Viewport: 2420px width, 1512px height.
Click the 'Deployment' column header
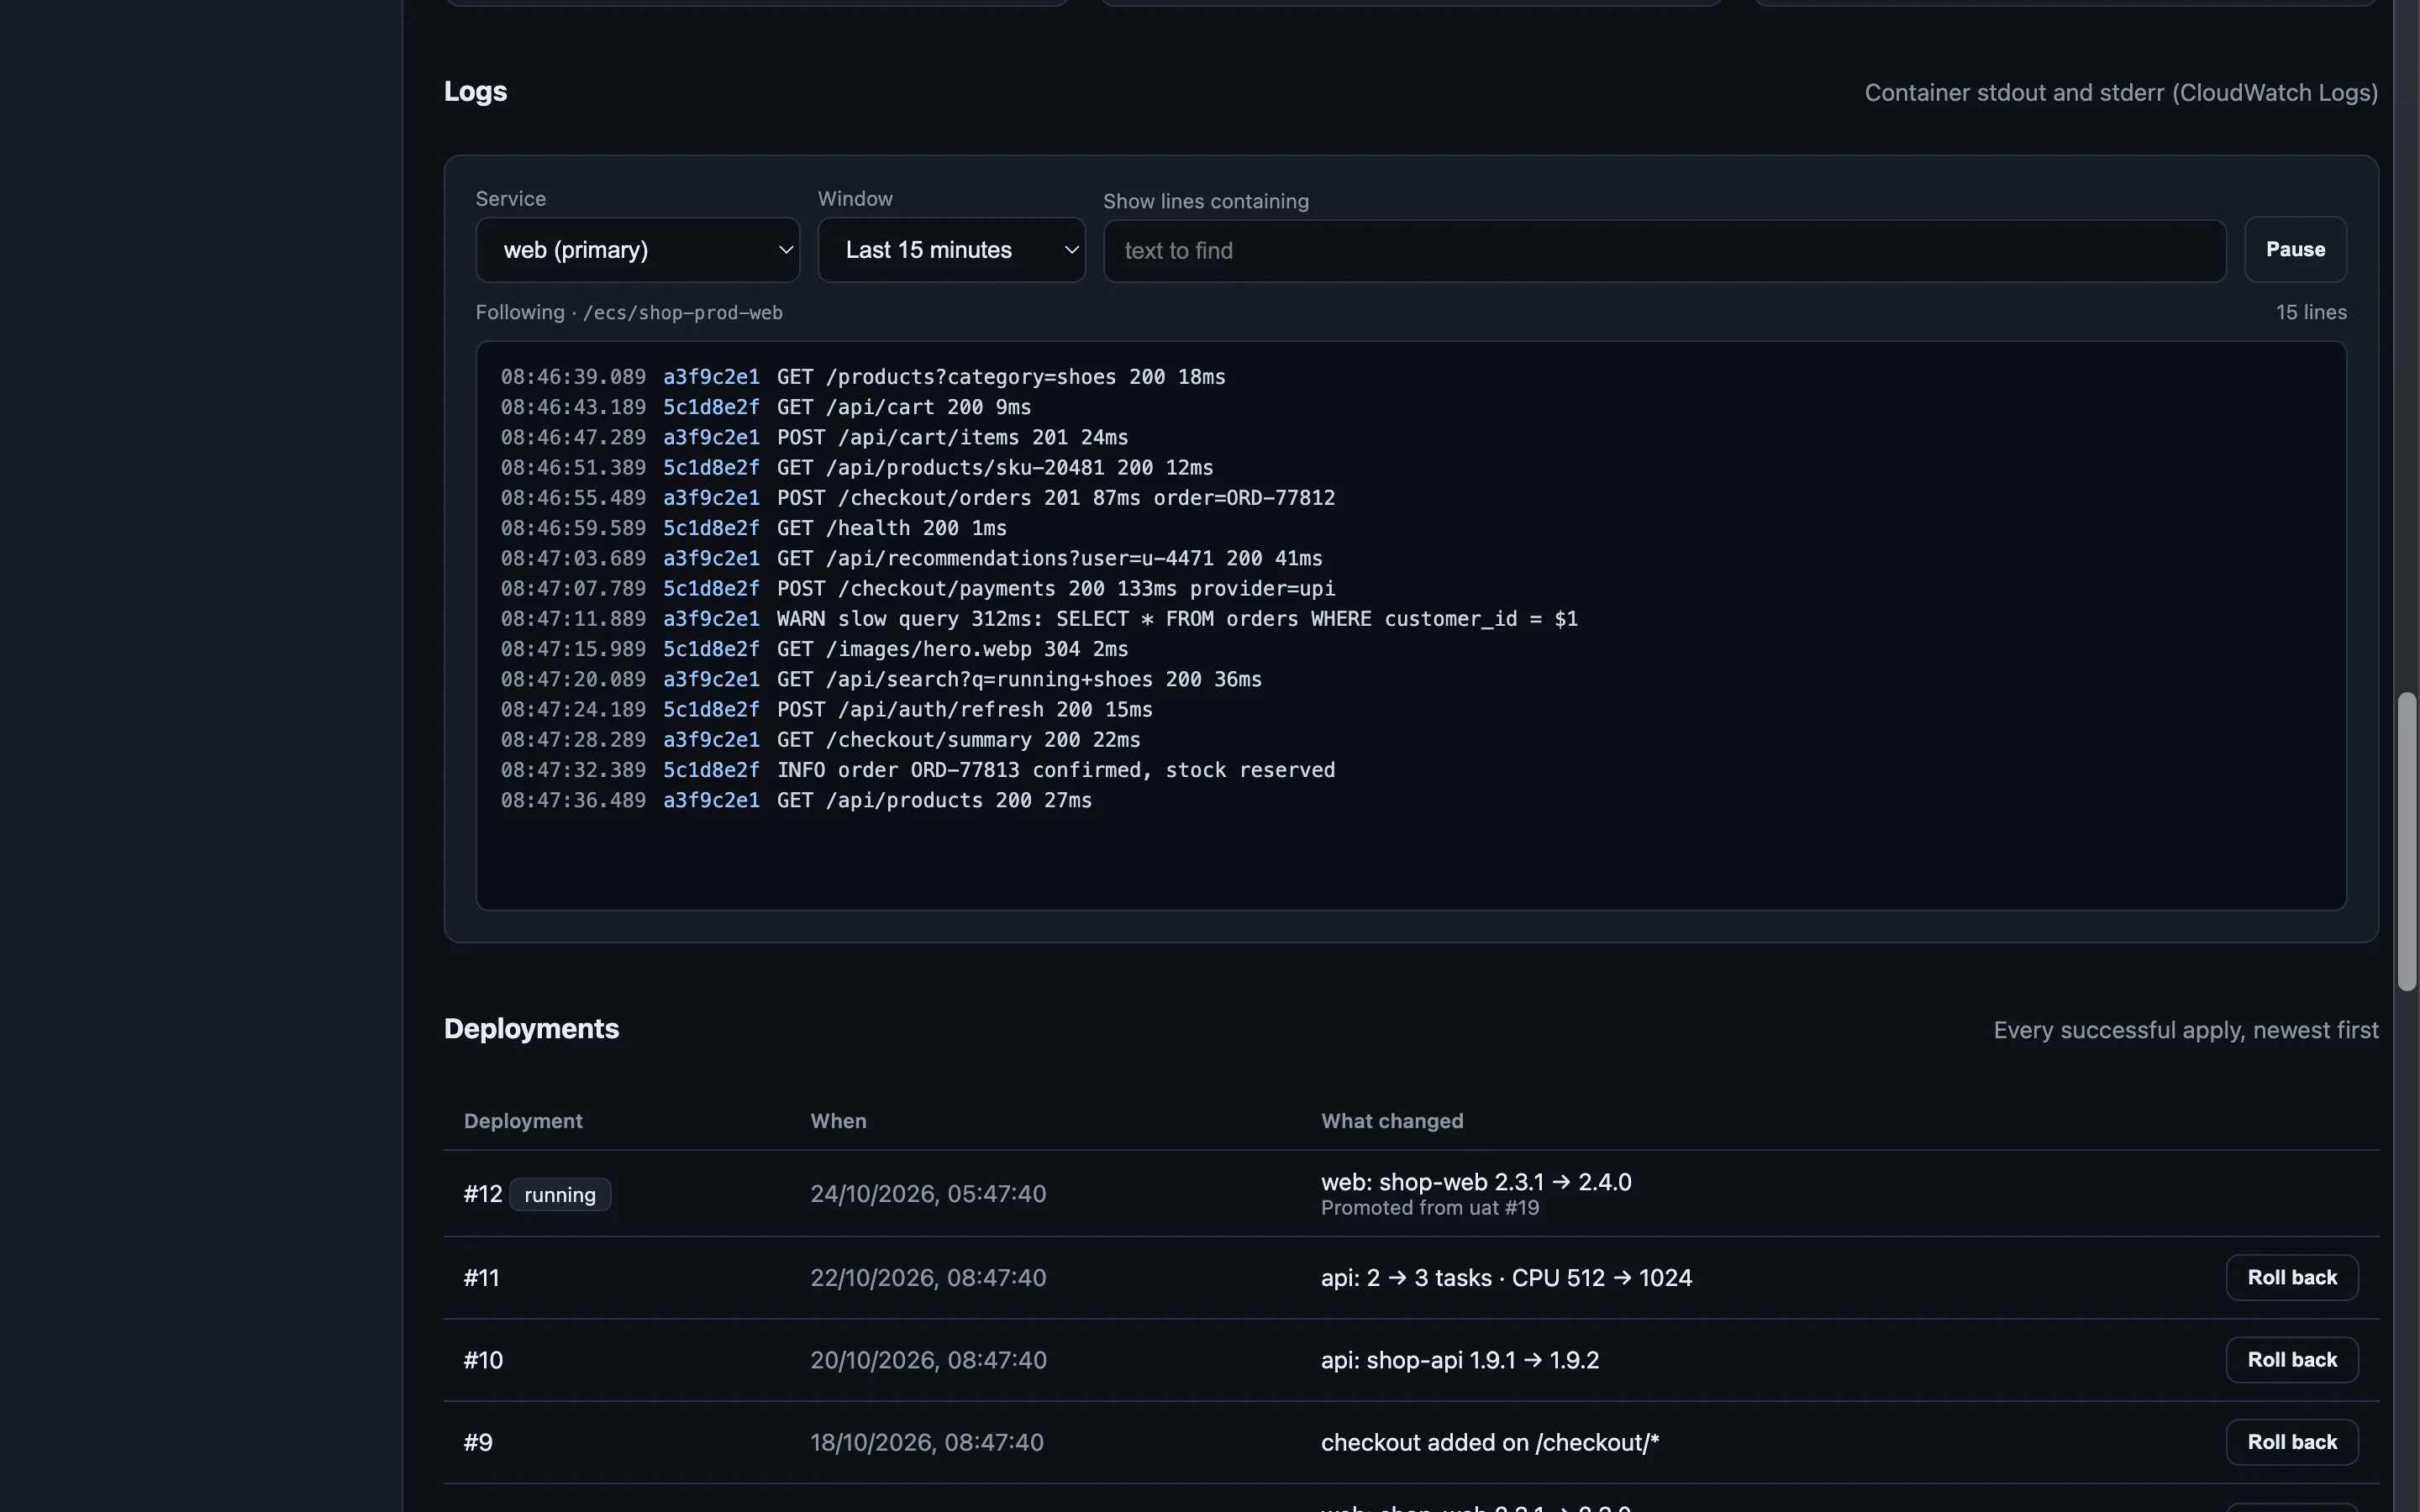pos(523,1121)
